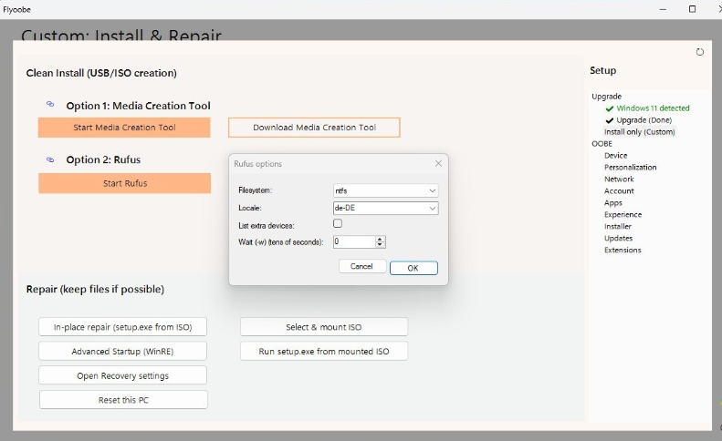722x441 pixels.
Task: Open the Personalization section
Action: point(631,168)
